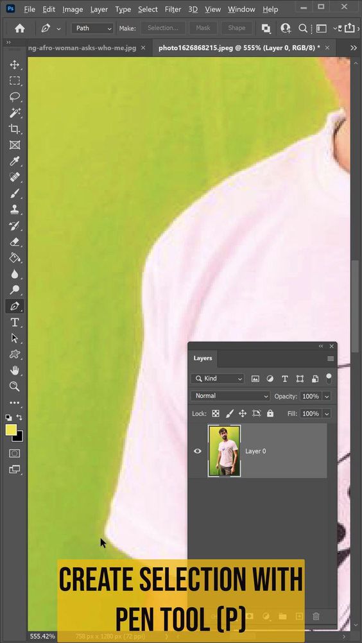Select the Paint Bucket tool
The height and width of the screenshot is (643, 362).
[x=15, y=257]
